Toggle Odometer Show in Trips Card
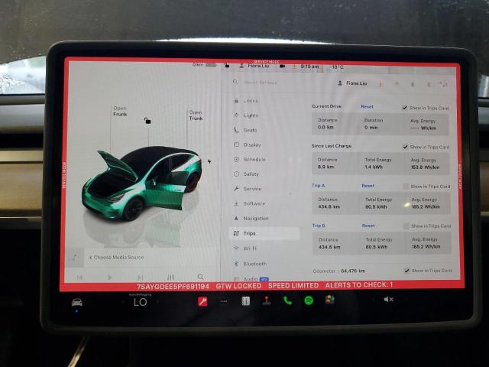This screenshot has width=489, height=367. point(406,271)
